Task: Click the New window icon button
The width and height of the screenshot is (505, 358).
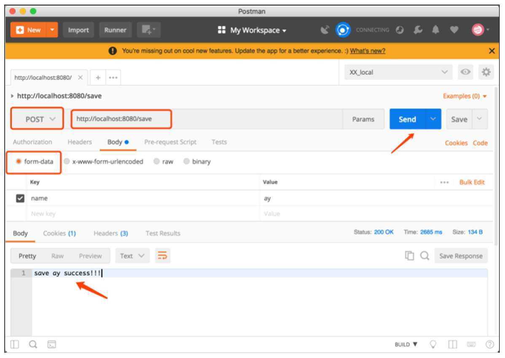Action: [x=148, y=30]
